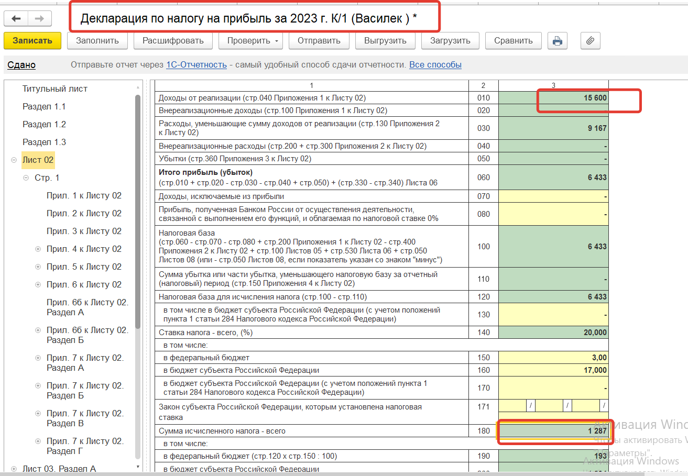Click the Записать button
Screen dimensions: 688x476
pyautogui.click(x=32, y=40)
